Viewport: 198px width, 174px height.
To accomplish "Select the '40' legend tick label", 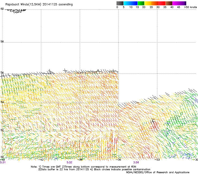I will (172, 7).
